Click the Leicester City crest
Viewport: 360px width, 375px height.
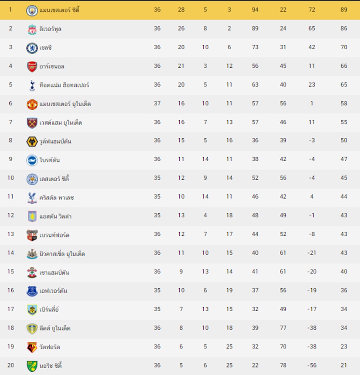(32, 179)
